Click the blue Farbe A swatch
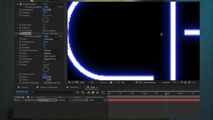Image resolution: width=213 pixels, height=120 pixels. 45,77
